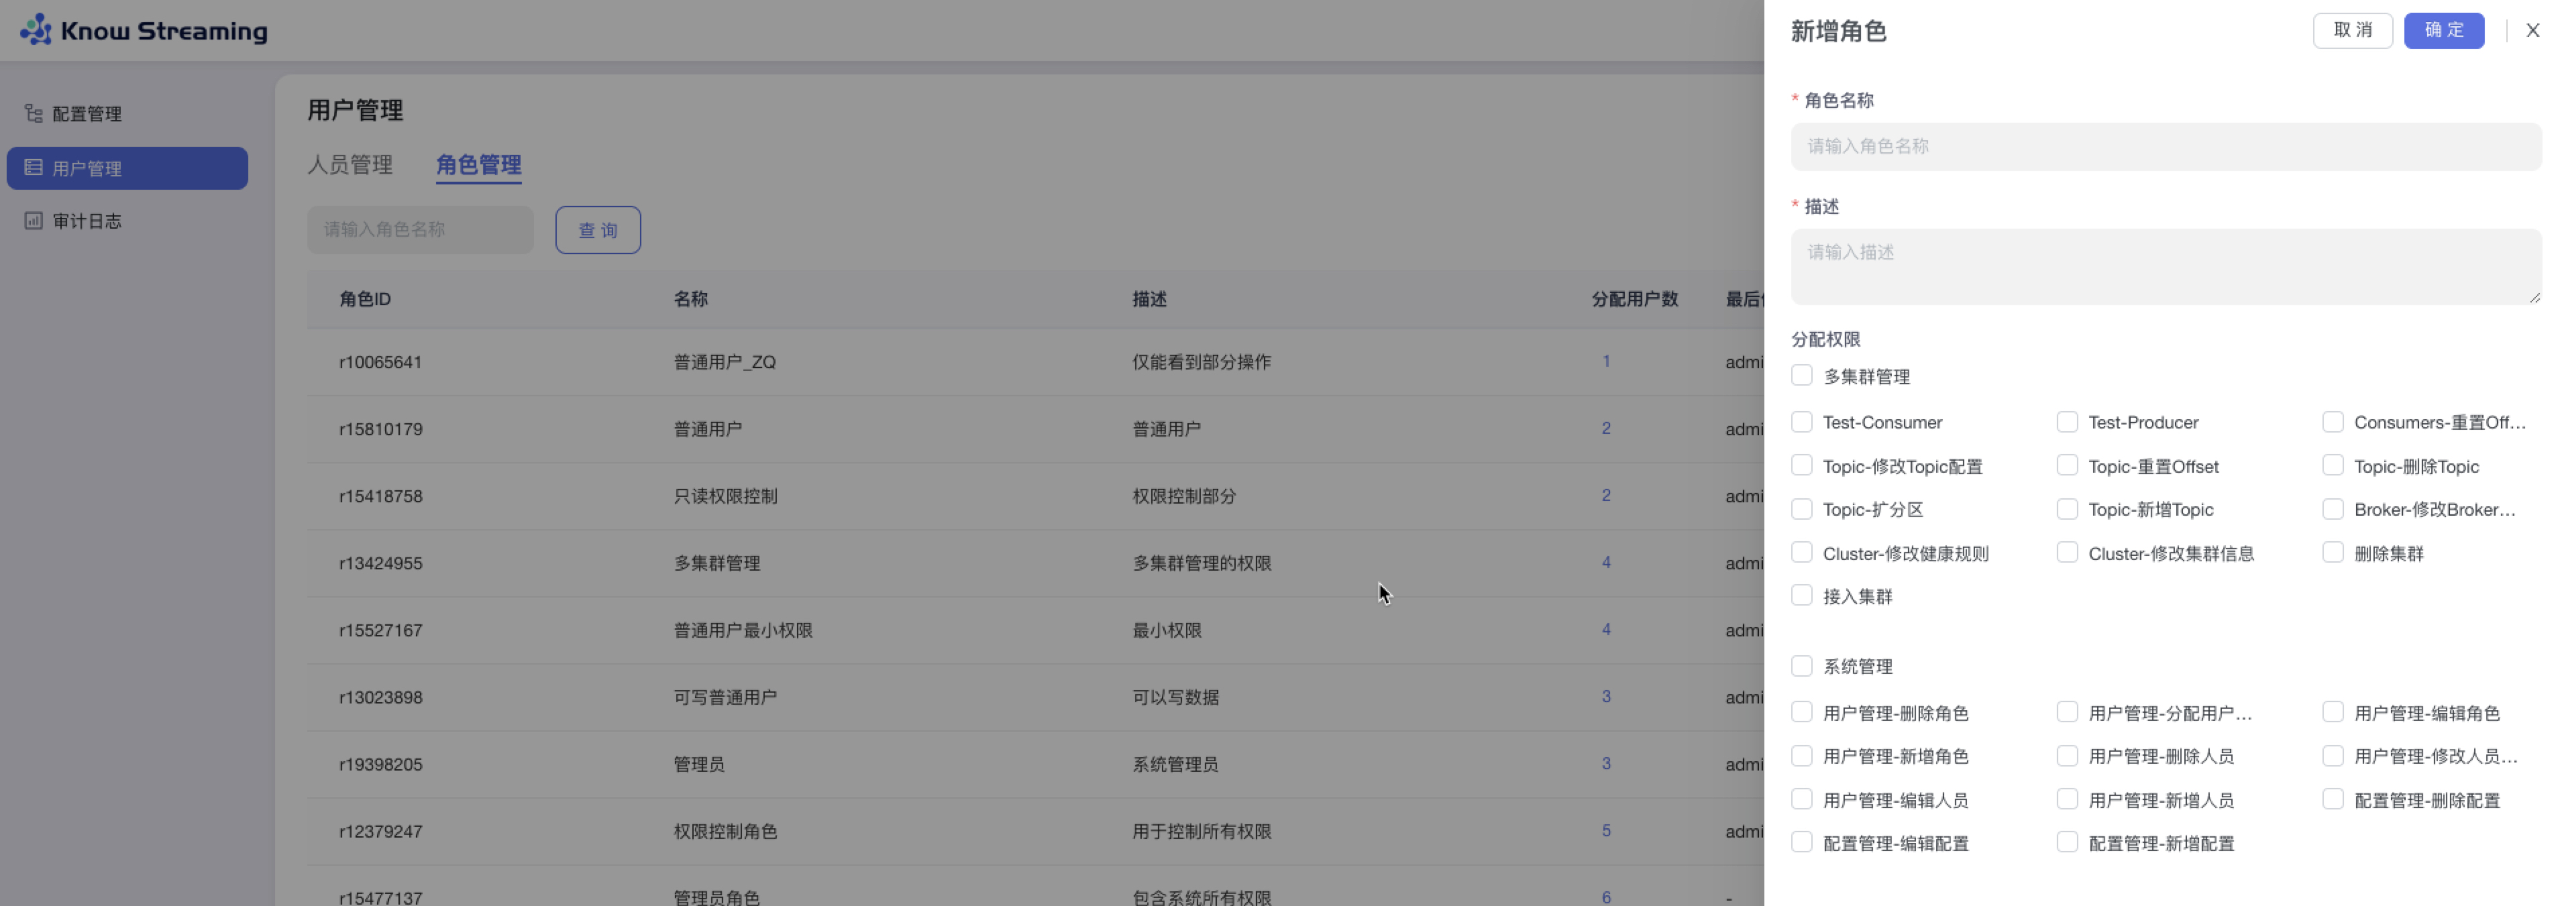The width and height of the screenshot is (2562, 906).
Task: Click the Know Streaming logo icon
Action: (x=36, y=30)
